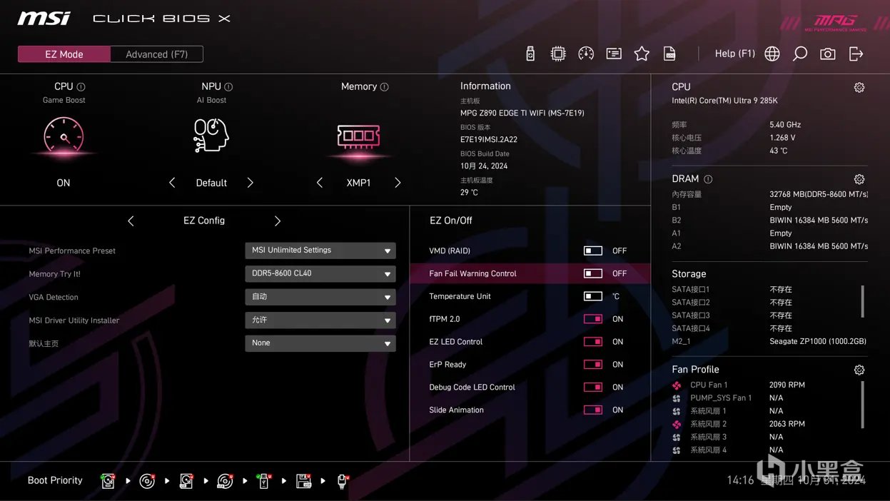Toggle the CPU Game Boost gauge icon

point(64,136)
